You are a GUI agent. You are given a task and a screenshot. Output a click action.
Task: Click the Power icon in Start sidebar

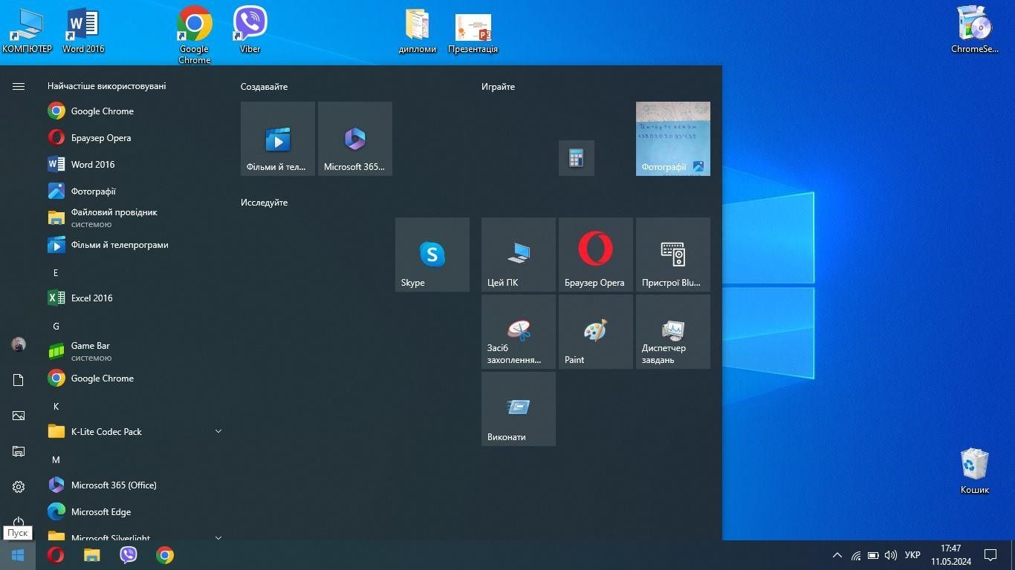pyautogui.click(x=19, y=522)
